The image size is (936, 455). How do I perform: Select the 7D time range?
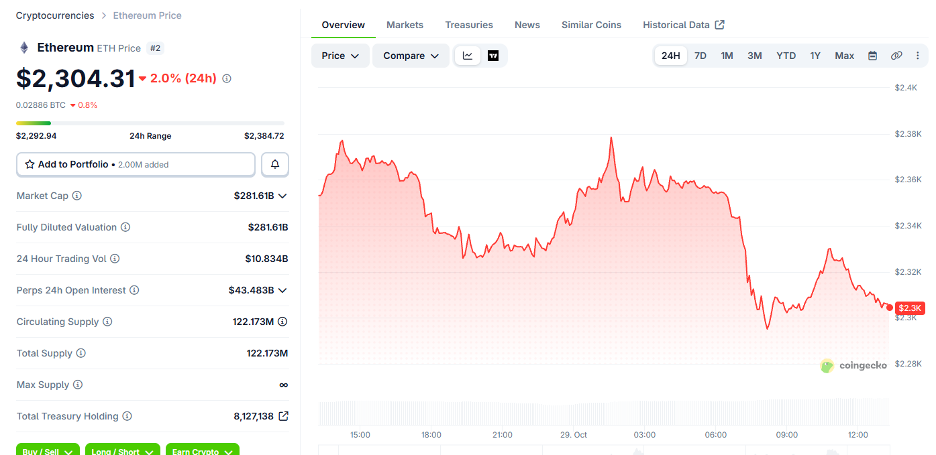(700, 56)
